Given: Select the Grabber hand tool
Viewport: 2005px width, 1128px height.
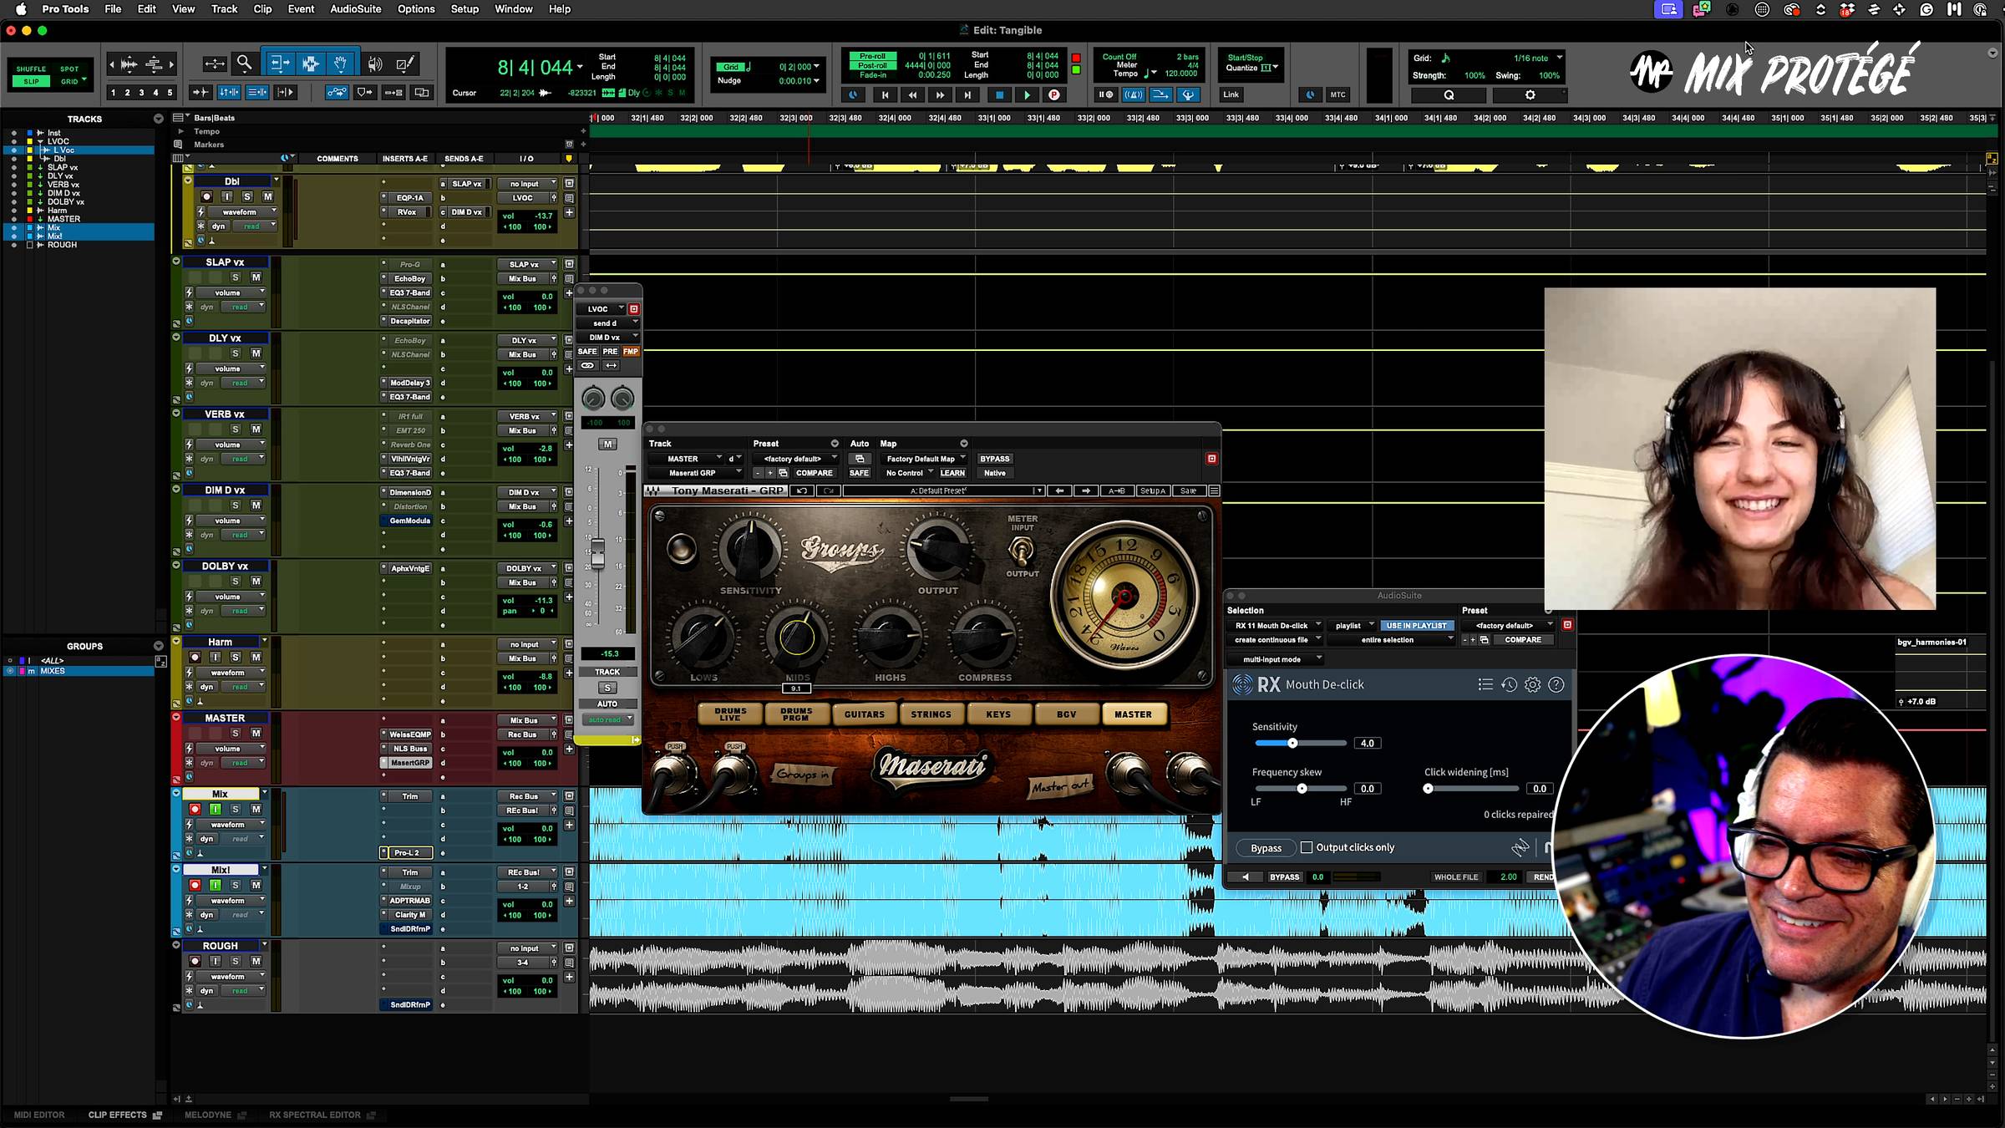Looking at the screenshot, I should point(340,64).
